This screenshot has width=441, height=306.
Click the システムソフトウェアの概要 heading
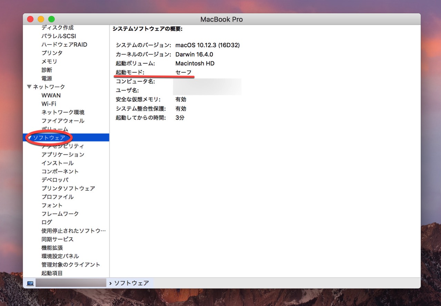click(x=147, y=29)
